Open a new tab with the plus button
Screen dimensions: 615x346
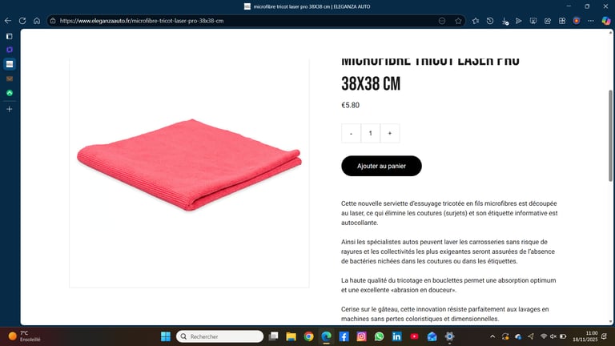pyautogui.click(x=10, y=109)
